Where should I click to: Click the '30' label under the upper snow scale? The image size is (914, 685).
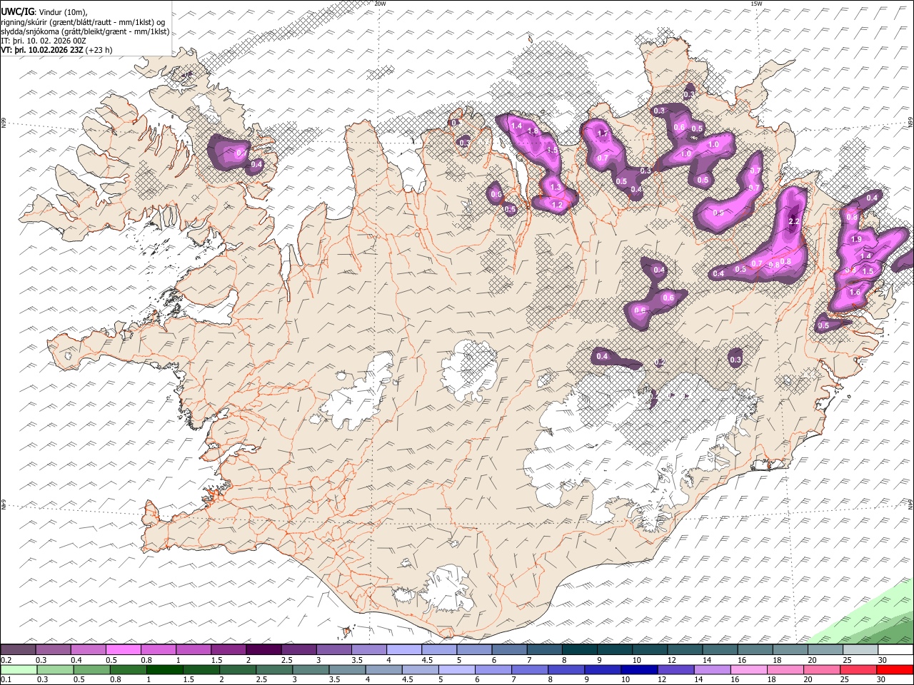(883, 660)
